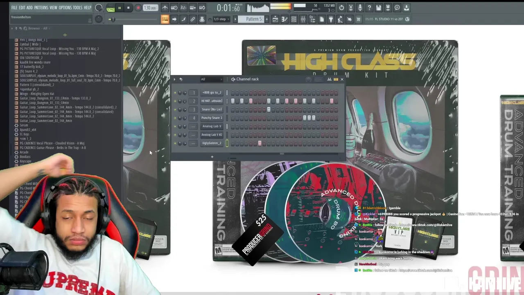
Task: Select the step editing arrow icon
Action: coord(174,19)
